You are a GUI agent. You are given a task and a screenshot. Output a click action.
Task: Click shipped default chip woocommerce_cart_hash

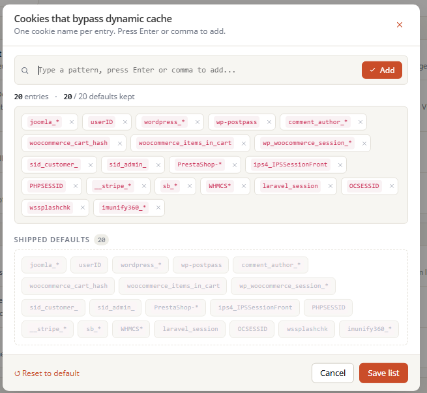(x=68, y=286)
